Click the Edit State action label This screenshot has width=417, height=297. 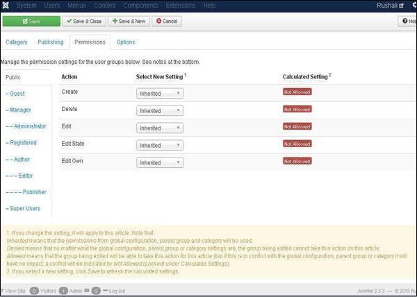click(x=73, y=144)
